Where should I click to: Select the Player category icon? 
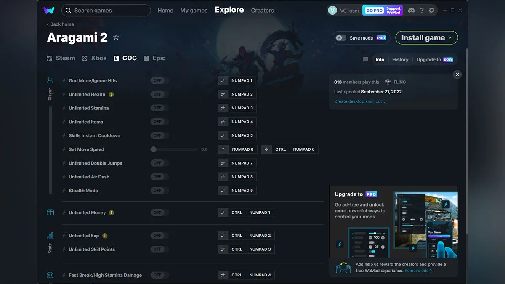coord(50,80)
